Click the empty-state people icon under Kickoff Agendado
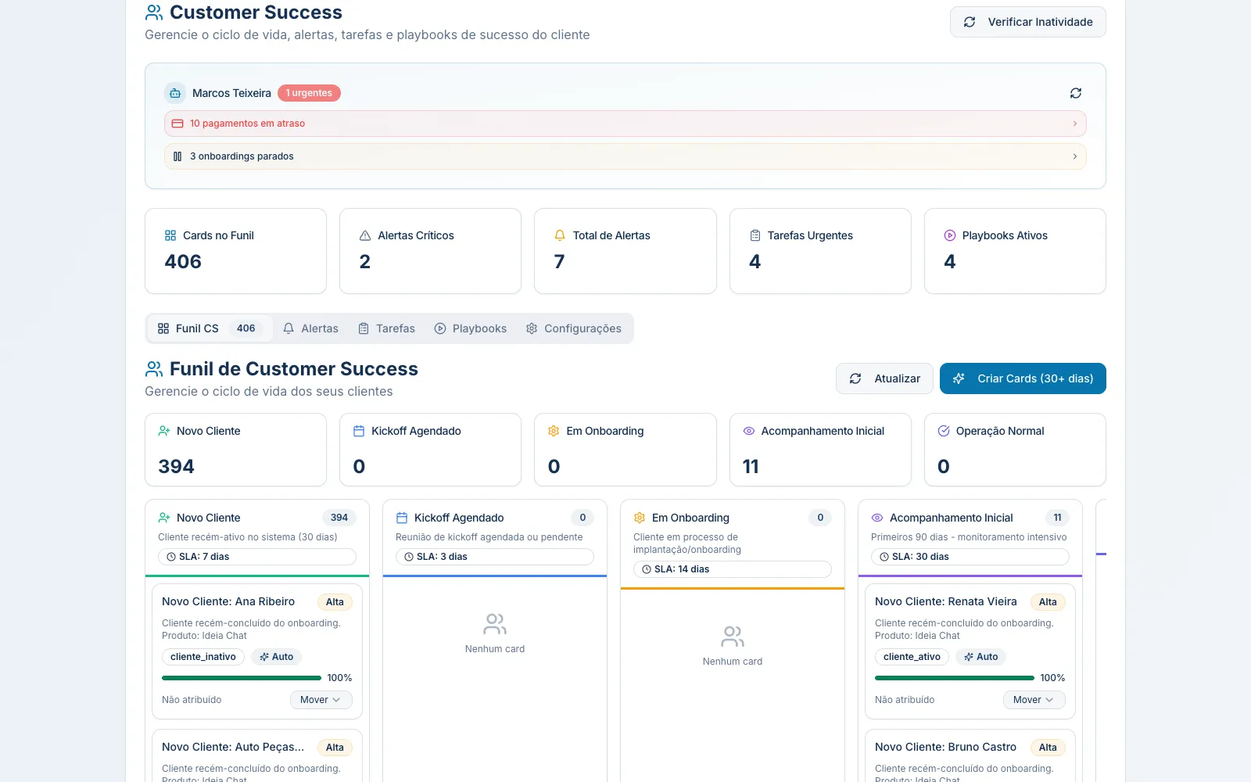Image resolution: width=1251 pixels, height=782 pixels. tap(495, 624)
